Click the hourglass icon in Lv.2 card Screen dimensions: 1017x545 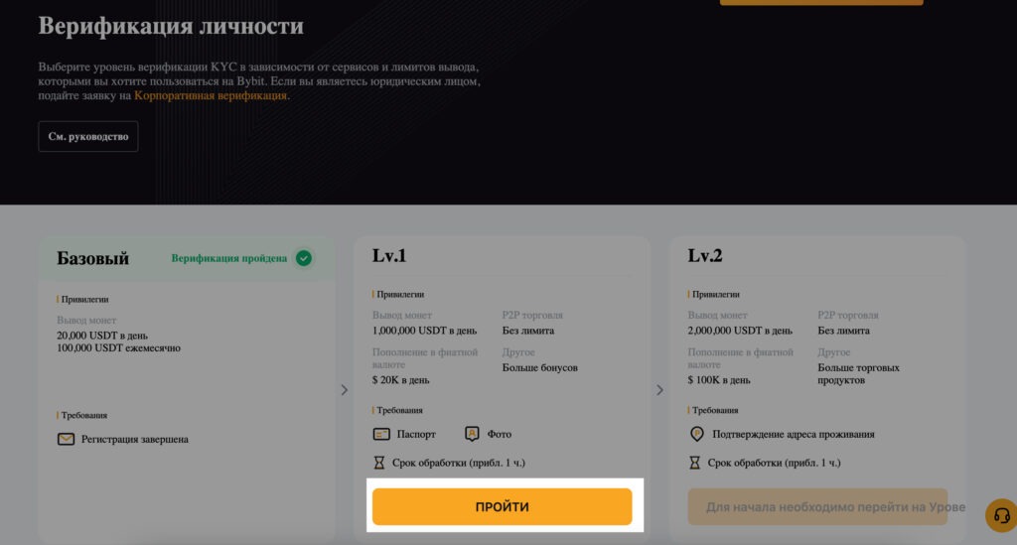[x=694, y=463]
